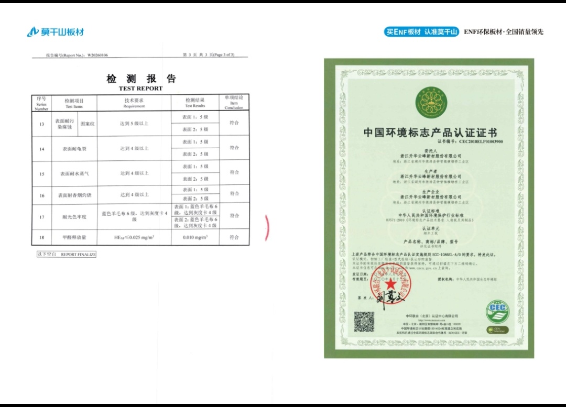
Task: Click the 技术要求 Requirement column header
Action: (x=134, y=103)
